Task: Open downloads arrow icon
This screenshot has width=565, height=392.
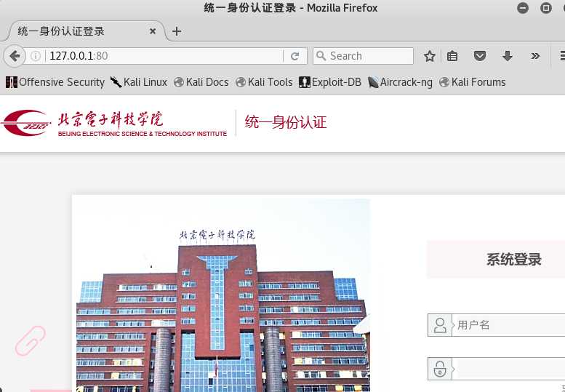Action: click(508, 56)
